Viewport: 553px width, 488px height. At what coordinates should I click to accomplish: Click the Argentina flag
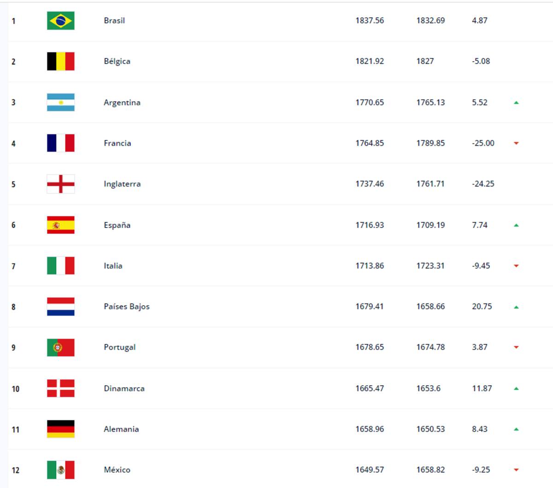click(x=60, y=102)
